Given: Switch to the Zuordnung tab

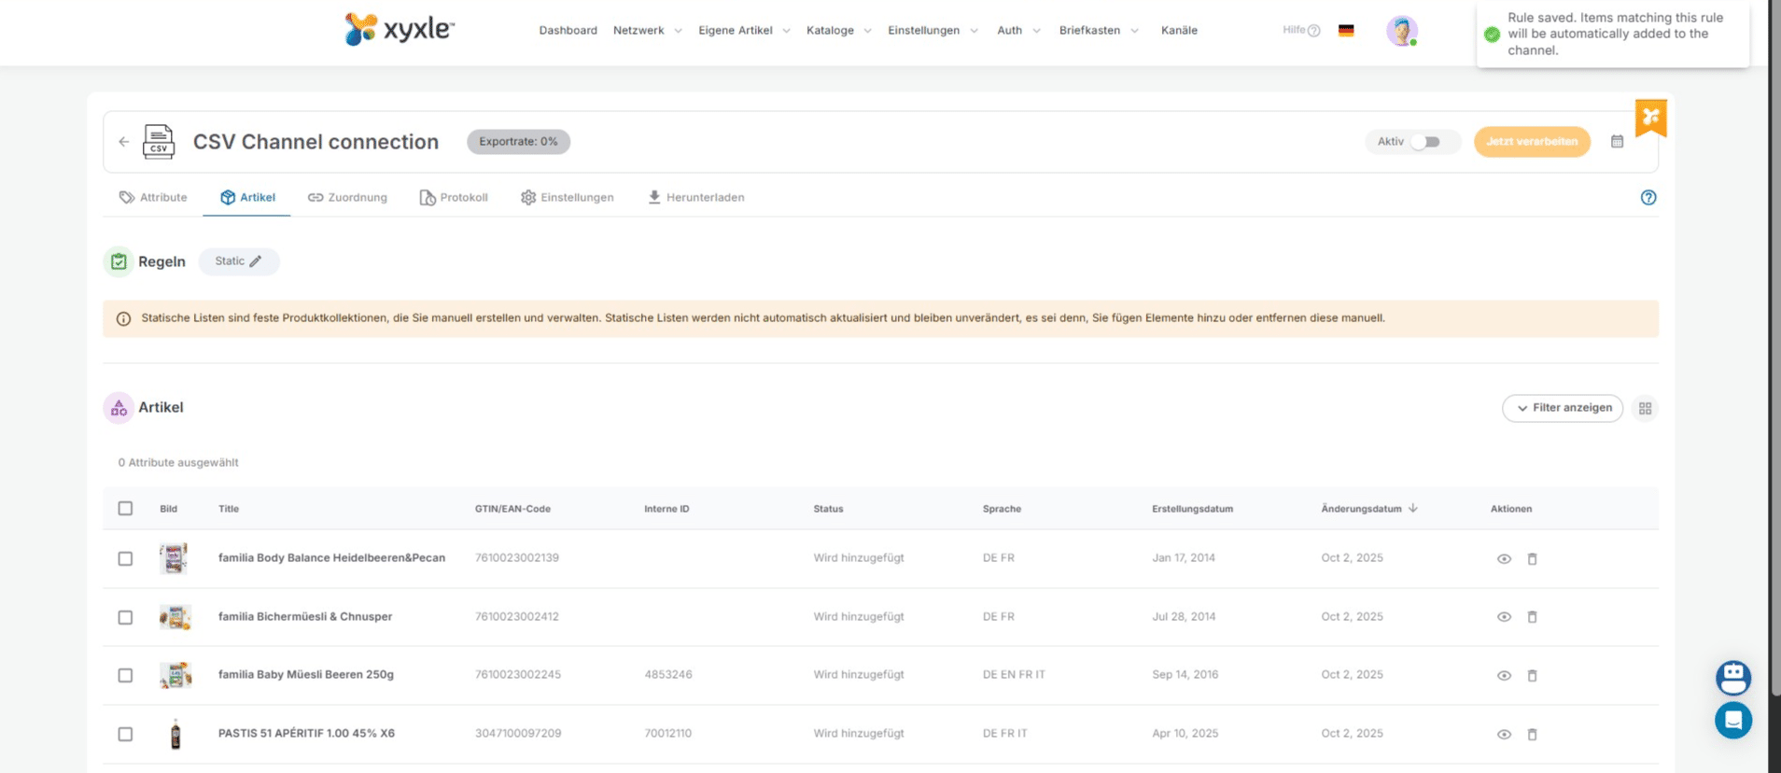Looking at the screenshot, I should pyautogui.click(x=347, y=198).
